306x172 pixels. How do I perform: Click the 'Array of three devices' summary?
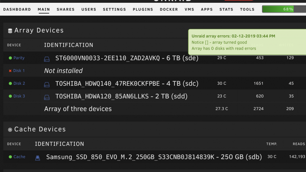tap(78, 109)
